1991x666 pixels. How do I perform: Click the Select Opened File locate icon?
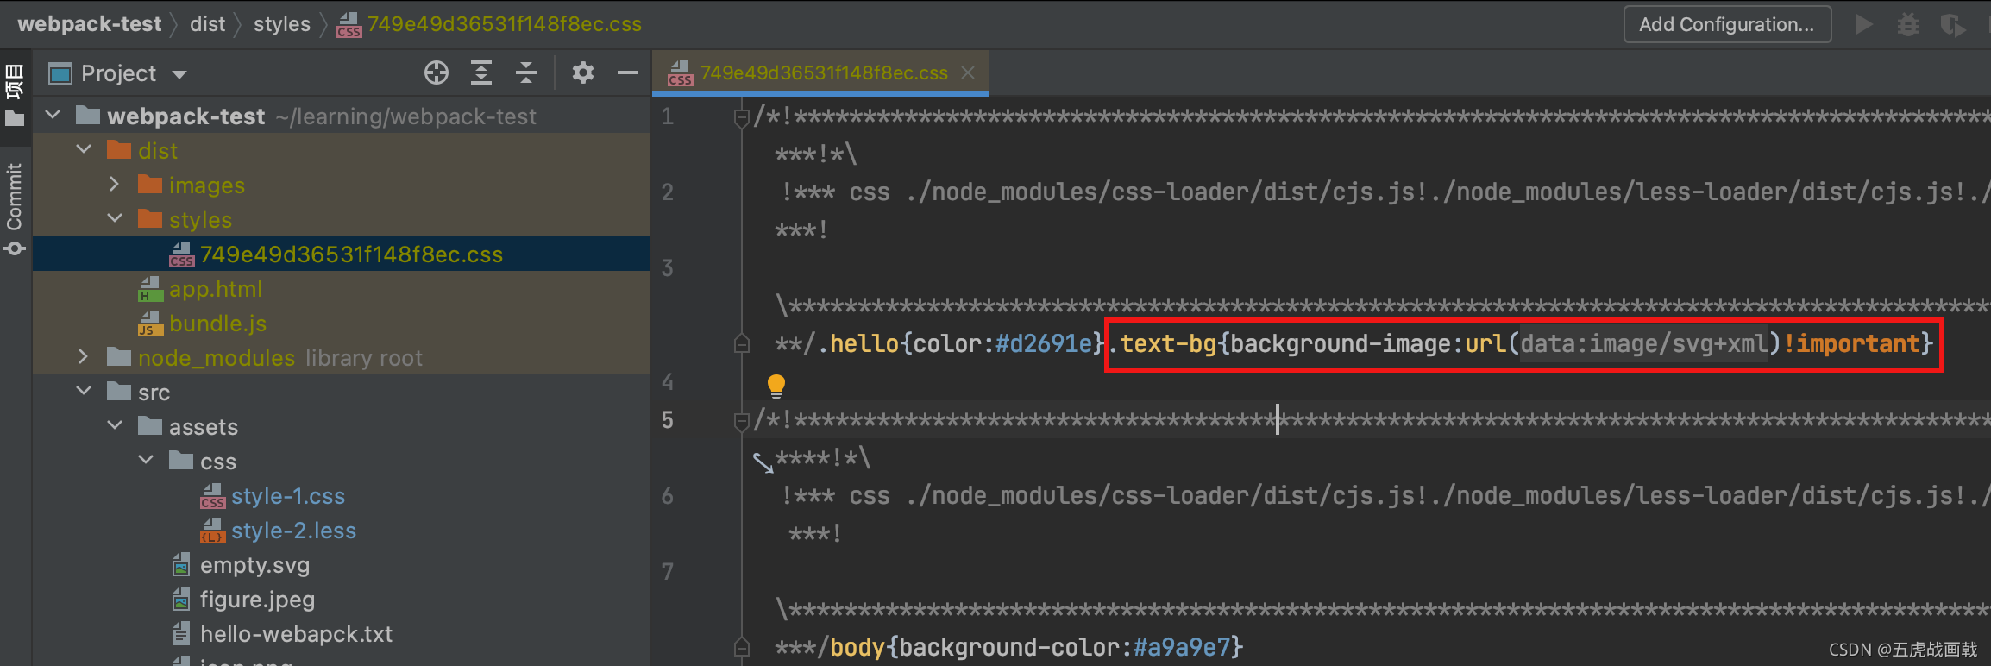tap(437, 73)
